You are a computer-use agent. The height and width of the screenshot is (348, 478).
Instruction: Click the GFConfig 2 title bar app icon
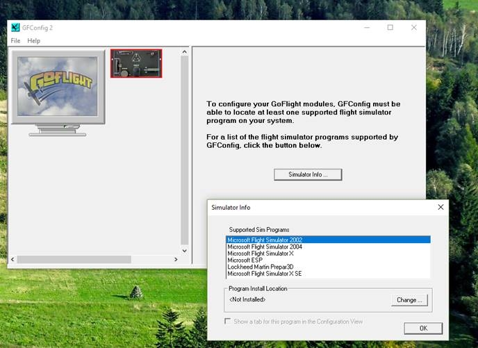[15, 27]
